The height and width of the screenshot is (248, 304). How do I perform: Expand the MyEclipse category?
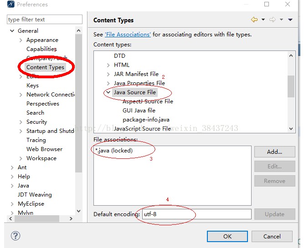coord(12,204)
